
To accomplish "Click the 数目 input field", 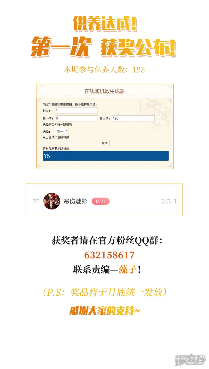I will pos(76,110).
